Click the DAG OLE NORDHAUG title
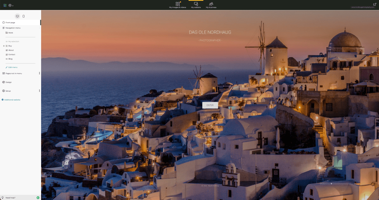Image resolution: width=379 pixels, height=200 pixels. coord(210,32)
